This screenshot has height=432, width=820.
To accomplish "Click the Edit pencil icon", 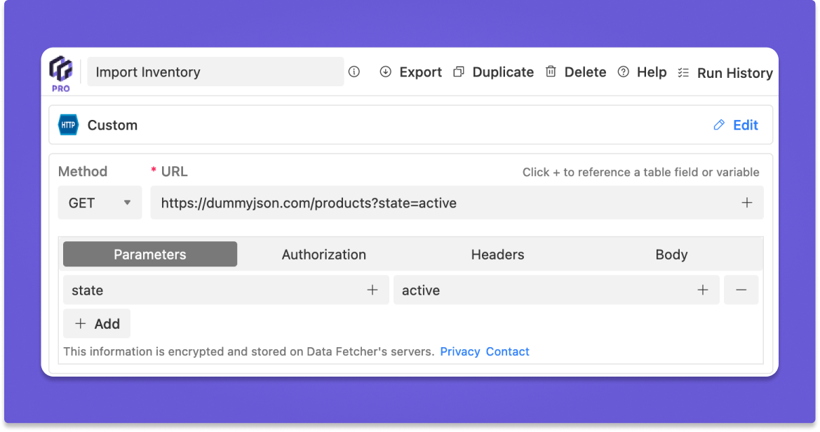I will point(719,125).
